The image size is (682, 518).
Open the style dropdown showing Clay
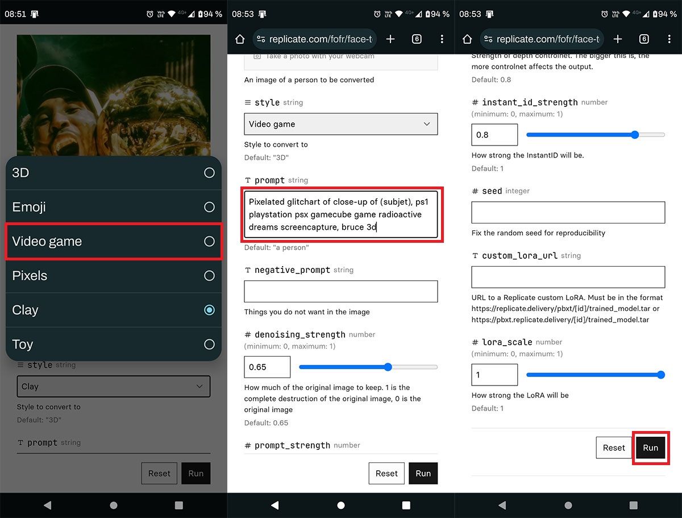[114, 386]
